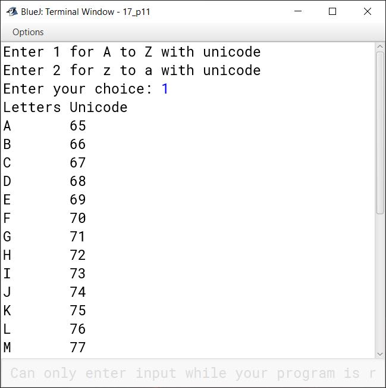Focus the terminal input field at the bottom
386x388 pixels.
[x=190, y=374]
